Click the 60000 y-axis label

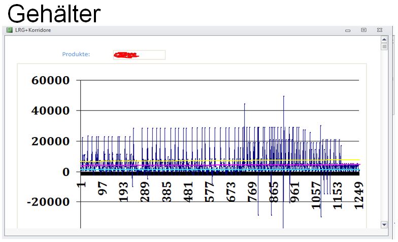pyautogui.click(x=50, y=80)
